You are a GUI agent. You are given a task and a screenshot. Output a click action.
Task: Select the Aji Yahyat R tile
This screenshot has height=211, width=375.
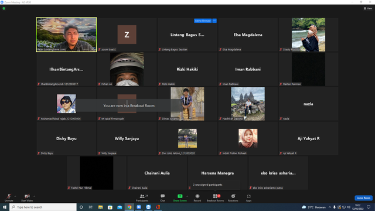pos(308,138)
